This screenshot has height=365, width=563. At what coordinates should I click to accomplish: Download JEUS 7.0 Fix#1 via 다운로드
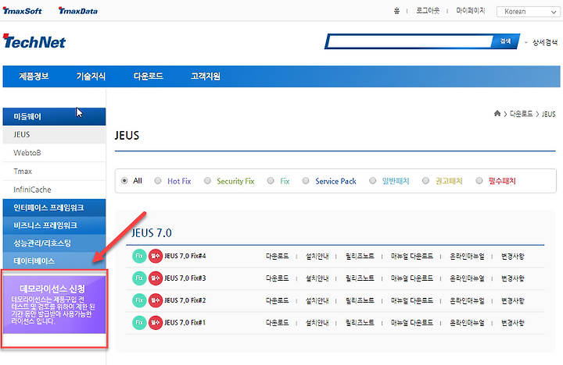click(277, 323)
